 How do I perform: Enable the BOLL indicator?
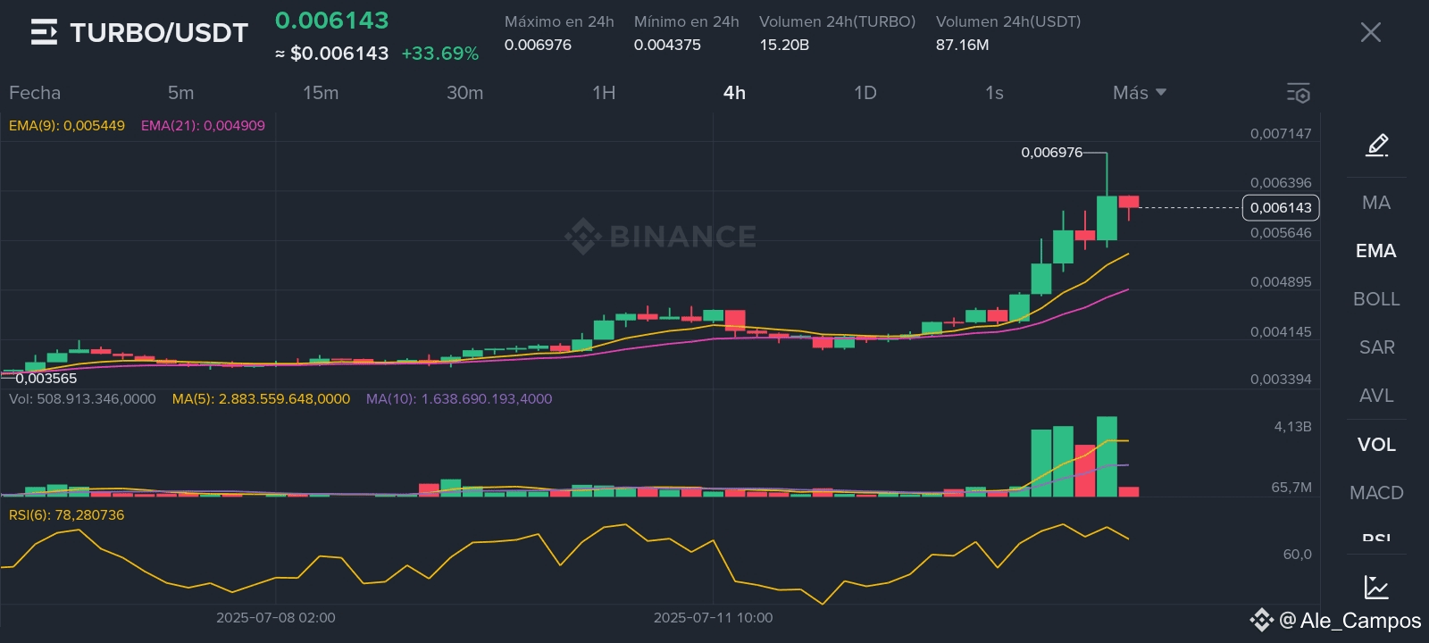(x=1376, y=299)
